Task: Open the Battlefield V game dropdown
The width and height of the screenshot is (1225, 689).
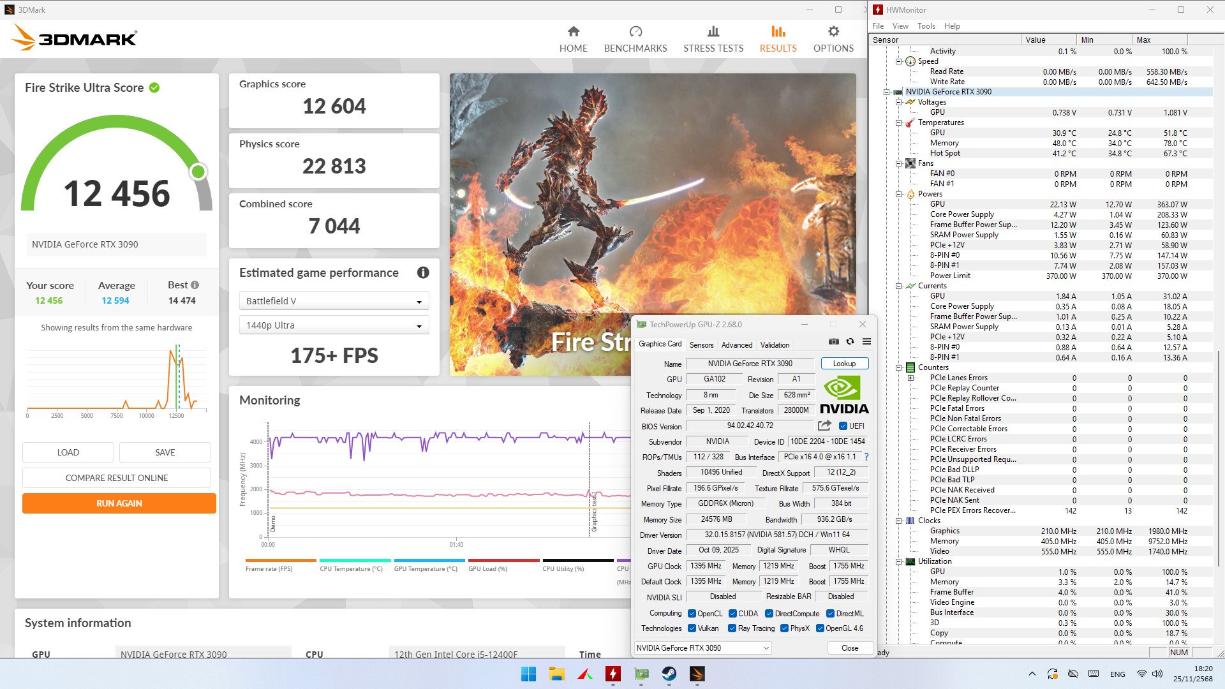Action: [x=334, y=301]
